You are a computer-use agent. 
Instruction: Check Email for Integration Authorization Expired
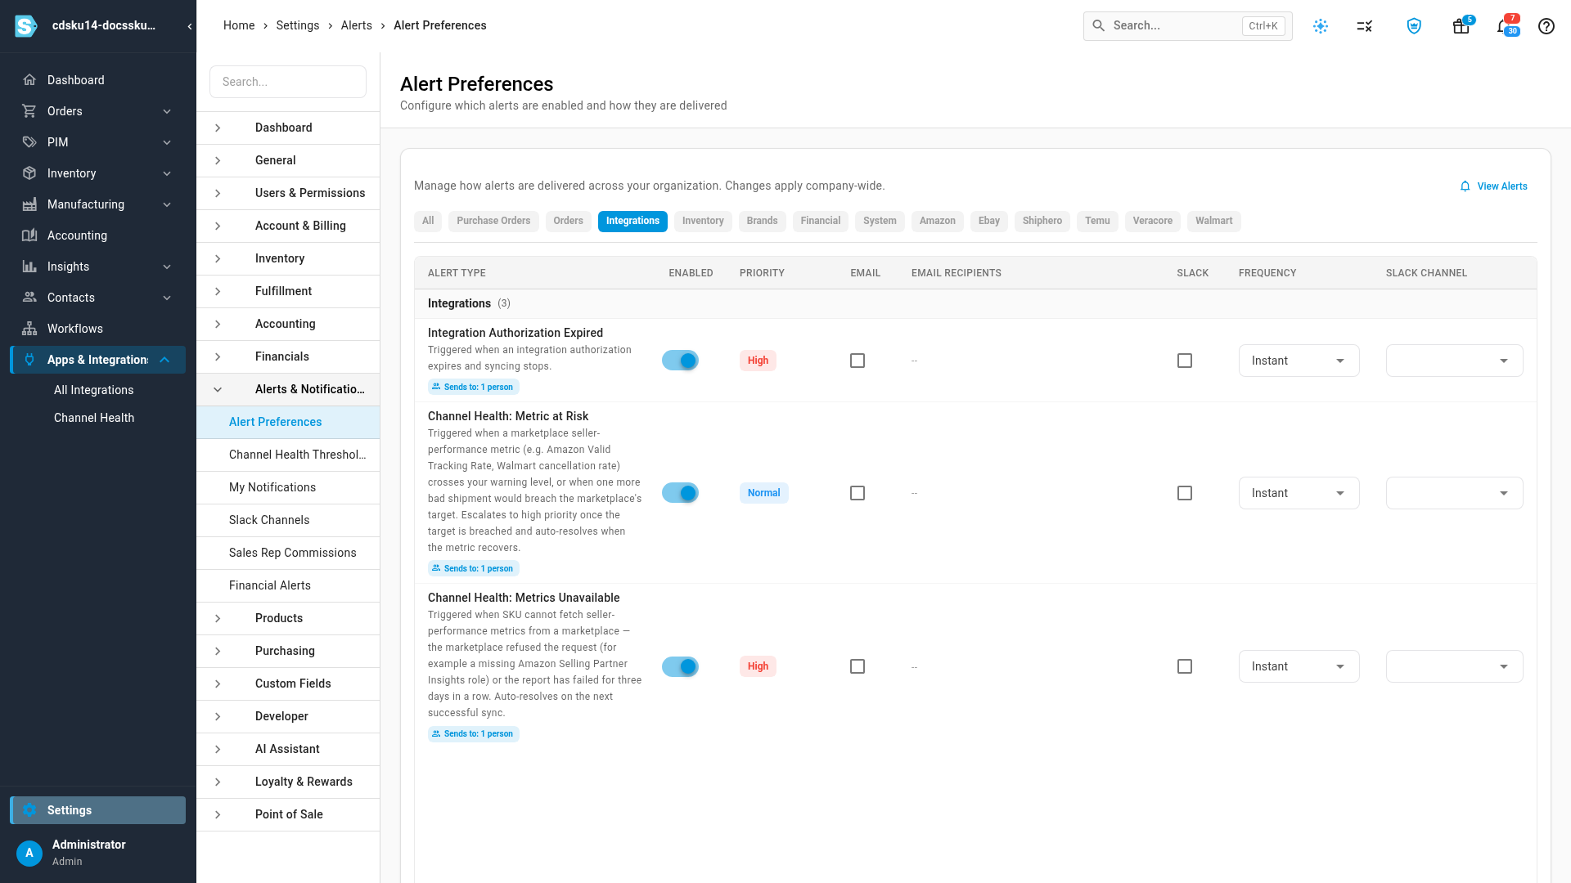point(858,361)
